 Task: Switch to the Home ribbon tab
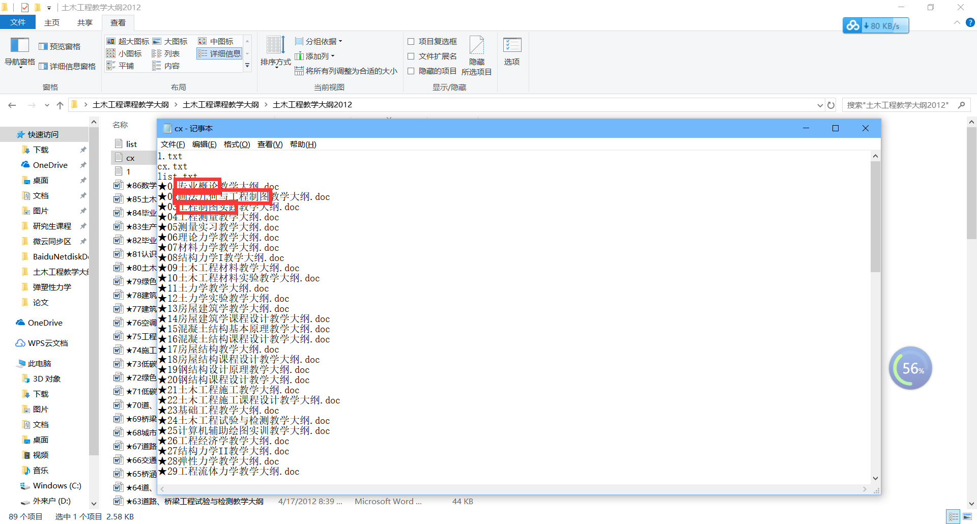point(52,23)
